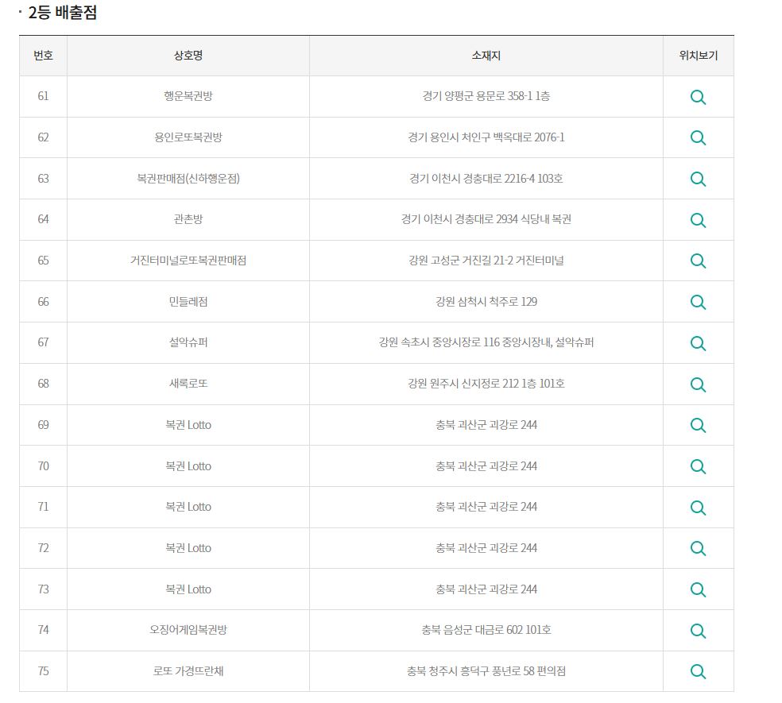The image size is (782, 703).
Task: Select address 강원 속초시 중앙시장로 116
Action: point(439,342)
